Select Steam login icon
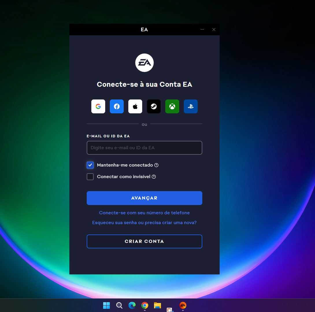Viewport: 315px width, 312px height. [x=154, y=106]
